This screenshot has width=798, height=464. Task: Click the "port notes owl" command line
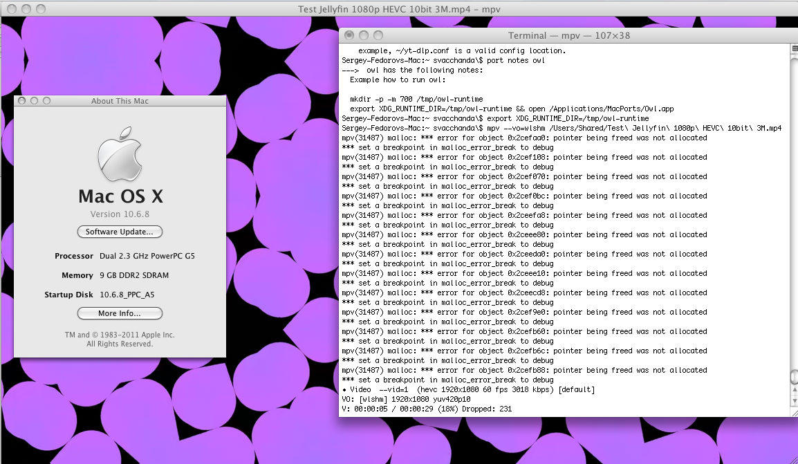443,61
